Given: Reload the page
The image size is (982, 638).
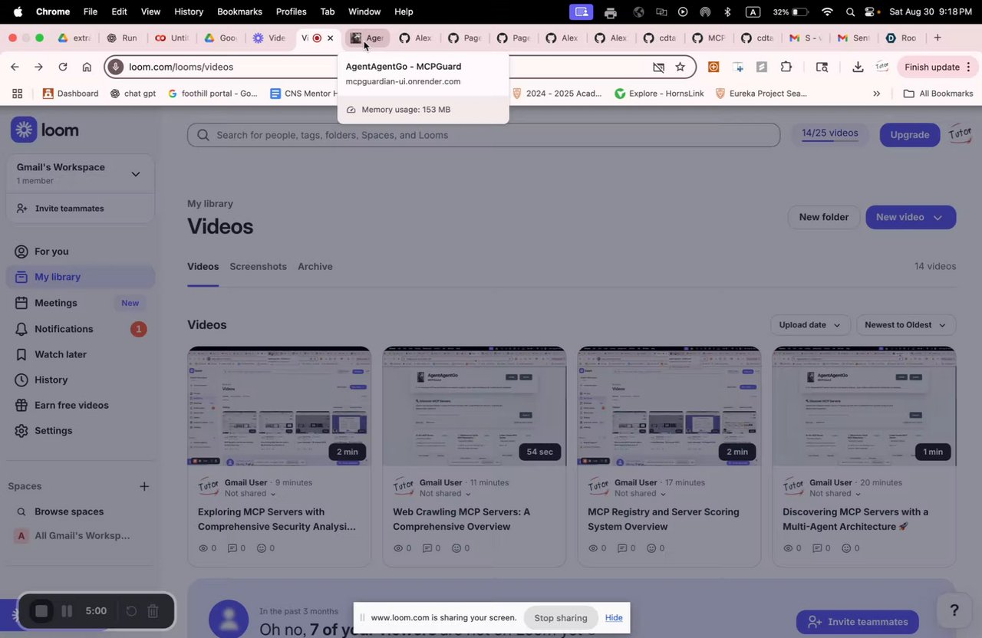Looking at the screenshot, I should pyautogui.click(x=63, y=67).
